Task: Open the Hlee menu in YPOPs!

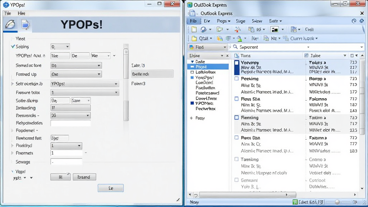Action: coord(21,13)
